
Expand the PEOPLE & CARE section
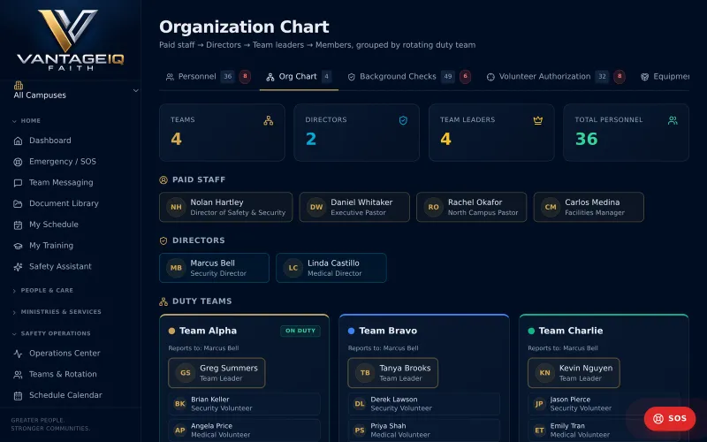[x=42, y=291]
